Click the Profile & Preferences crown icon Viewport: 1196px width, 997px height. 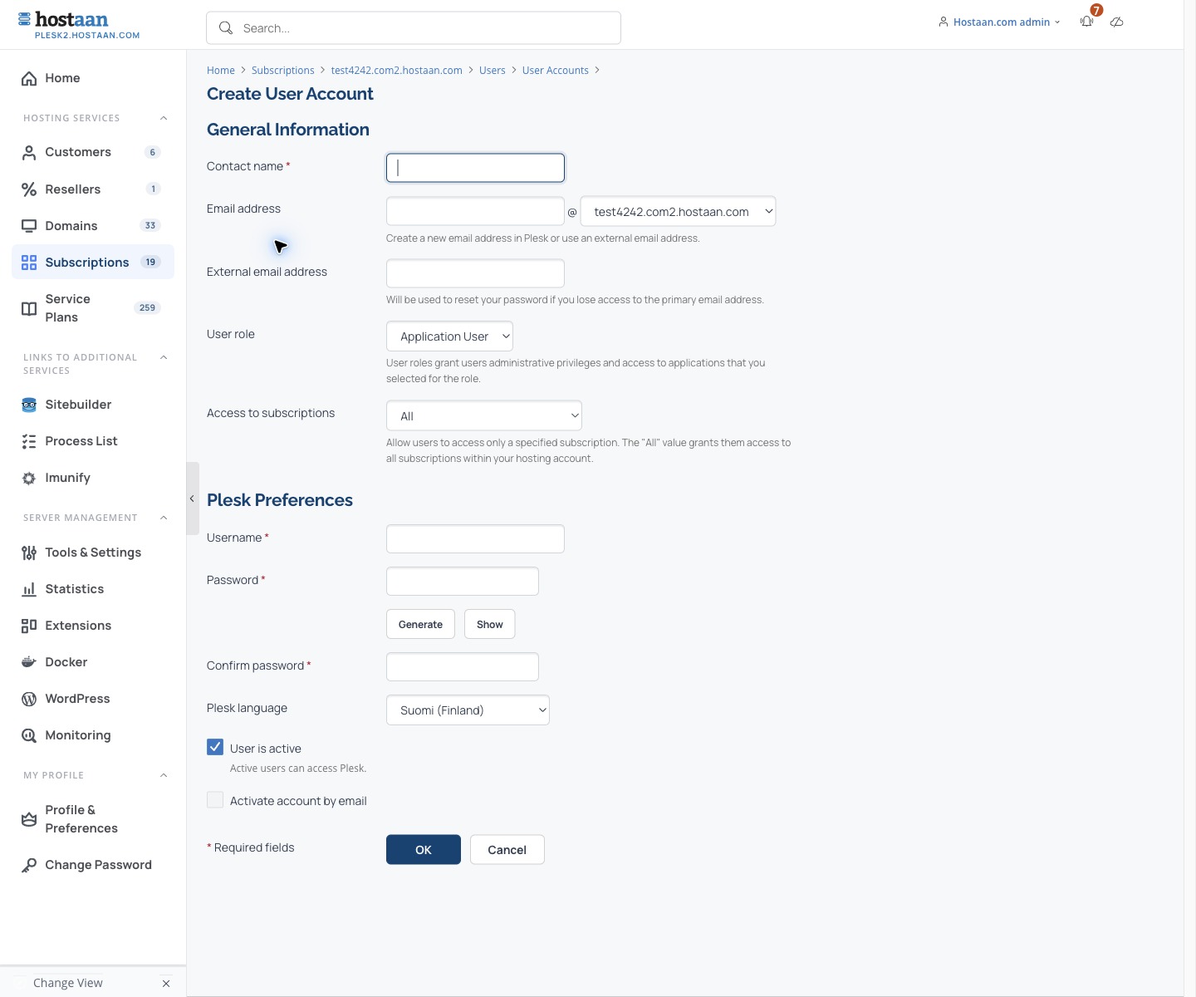[x=29, y=819]
